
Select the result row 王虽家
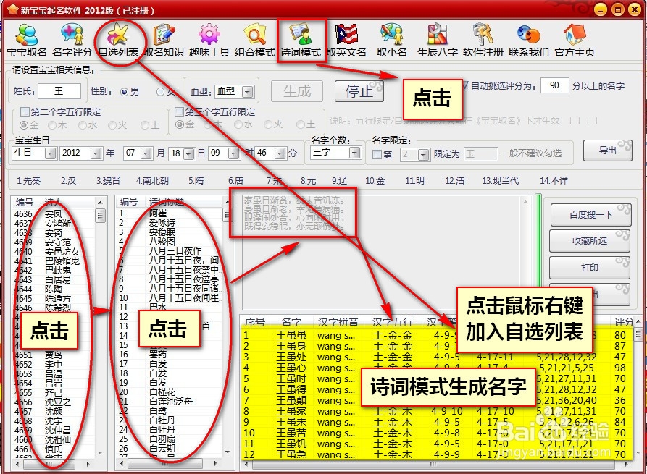coord(438,411)
